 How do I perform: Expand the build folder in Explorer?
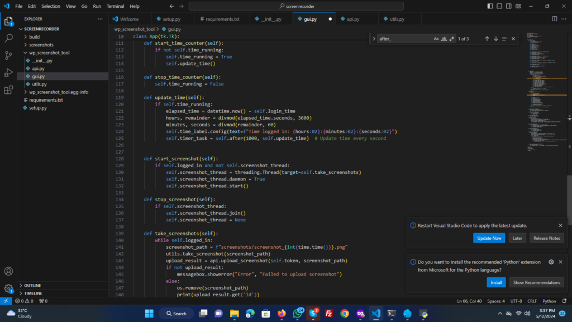tap(34, 37)
